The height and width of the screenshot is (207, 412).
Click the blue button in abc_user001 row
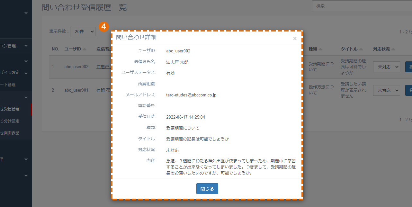(408, 90)
